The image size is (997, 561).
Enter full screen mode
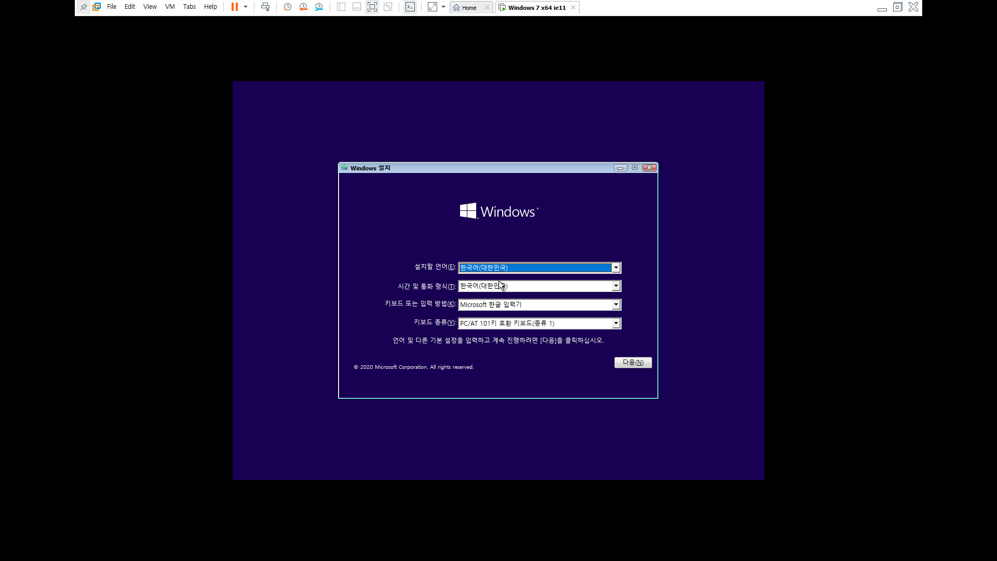pyautogui.click(x=372, y=7)
